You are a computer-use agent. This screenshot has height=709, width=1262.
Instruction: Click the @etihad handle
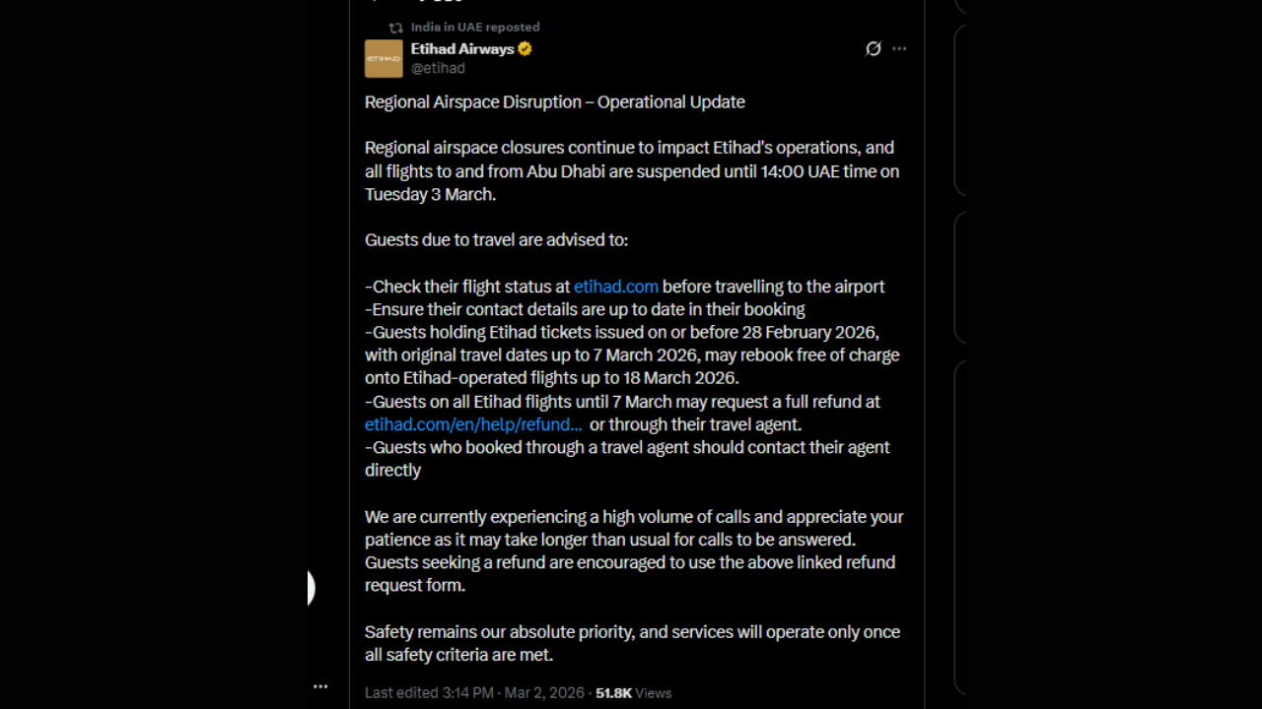[x=438, y=69]
